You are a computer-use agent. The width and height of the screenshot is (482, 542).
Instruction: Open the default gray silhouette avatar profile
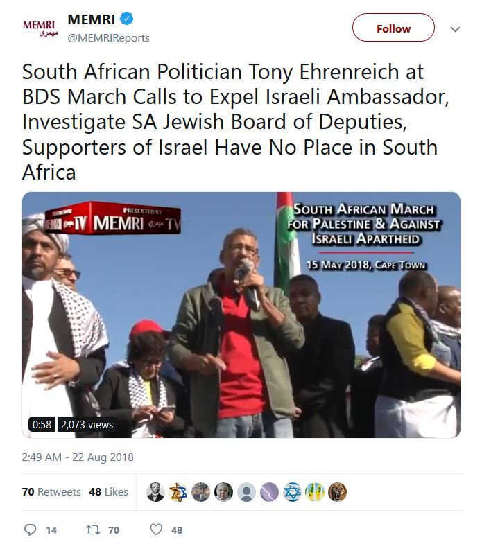click(246, 491)
